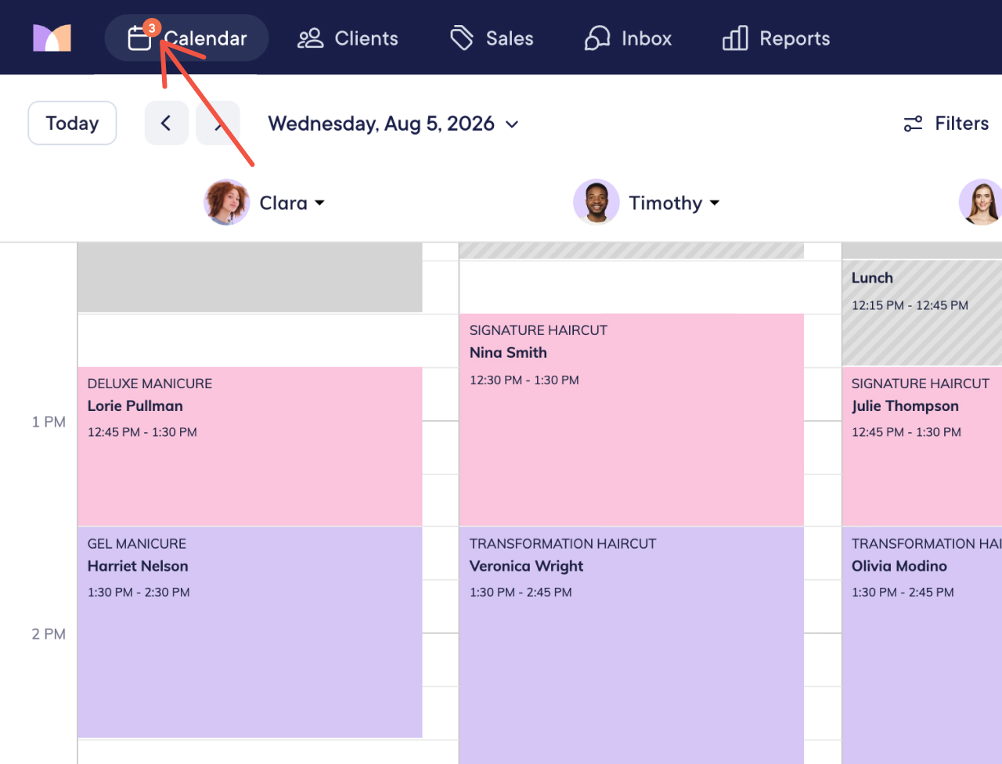Click the Today button
This screenshot has height=764, width=1002.
(72, 123)
